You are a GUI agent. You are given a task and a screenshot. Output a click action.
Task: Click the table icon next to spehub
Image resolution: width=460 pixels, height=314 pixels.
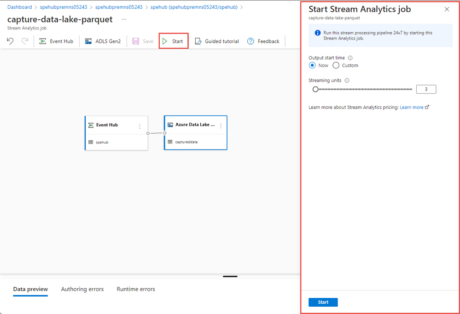(x=91, y=143)
